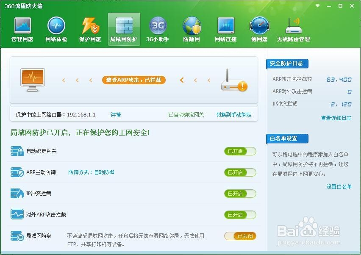The width and height of the screenshot is (361, 255).
Task: Click the IP冲突拦截 firewall icon
Action: pos(17,193)
